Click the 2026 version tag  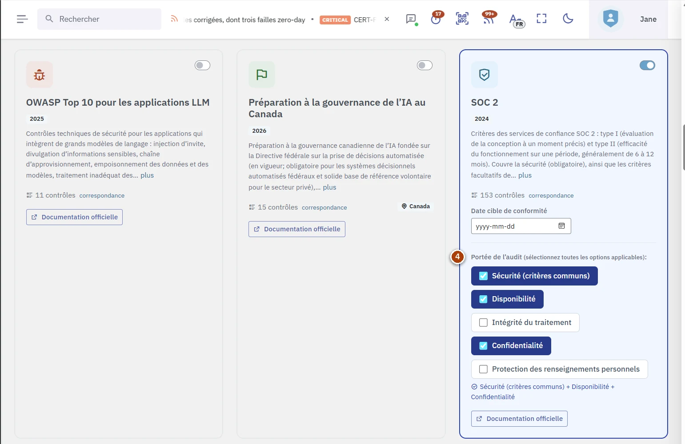(259, 131)
